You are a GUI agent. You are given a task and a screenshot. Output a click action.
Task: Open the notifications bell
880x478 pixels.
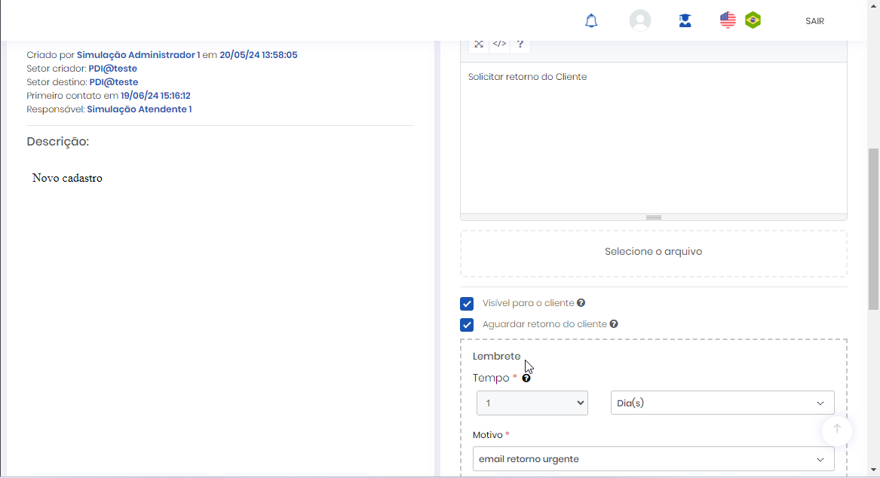point(591,21)
